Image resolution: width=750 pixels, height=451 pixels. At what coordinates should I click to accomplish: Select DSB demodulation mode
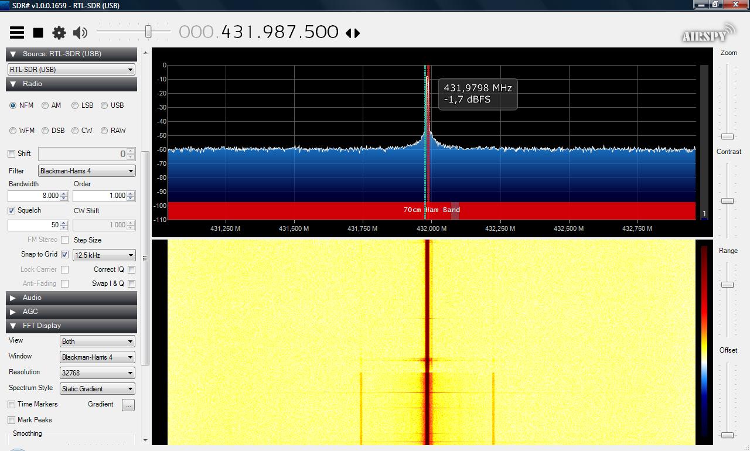[x=45, y=131]
